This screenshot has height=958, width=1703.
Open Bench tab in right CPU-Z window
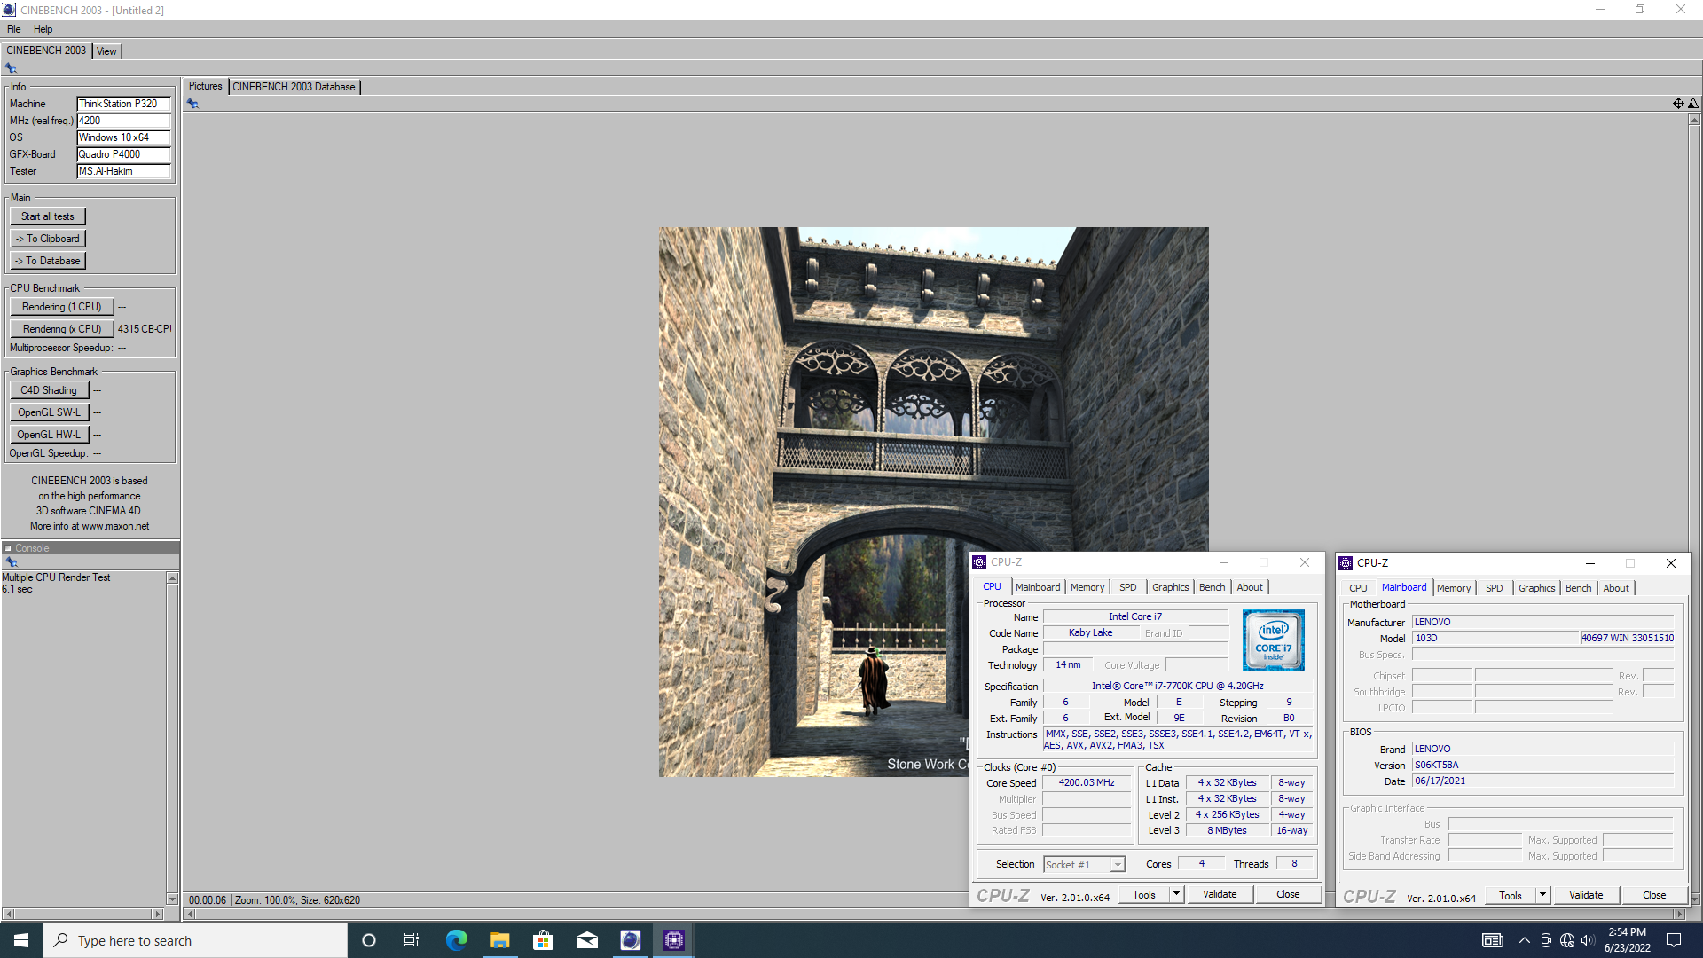1578,588
